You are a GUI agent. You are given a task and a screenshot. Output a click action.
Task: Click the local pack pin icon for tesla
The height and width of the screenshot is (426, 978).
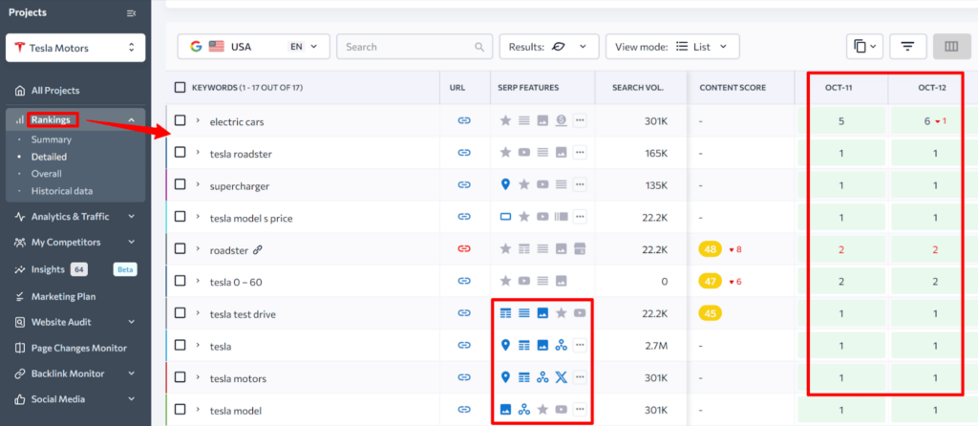506,345
